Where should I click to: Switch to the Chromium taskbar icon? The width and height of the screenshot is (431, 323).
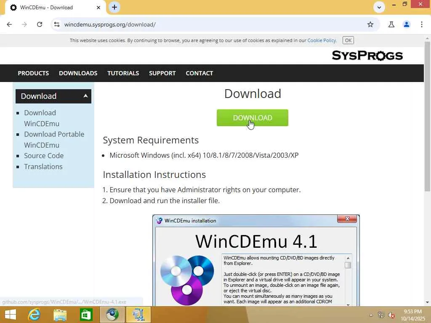pyautogui.click(x=112, y=315)
